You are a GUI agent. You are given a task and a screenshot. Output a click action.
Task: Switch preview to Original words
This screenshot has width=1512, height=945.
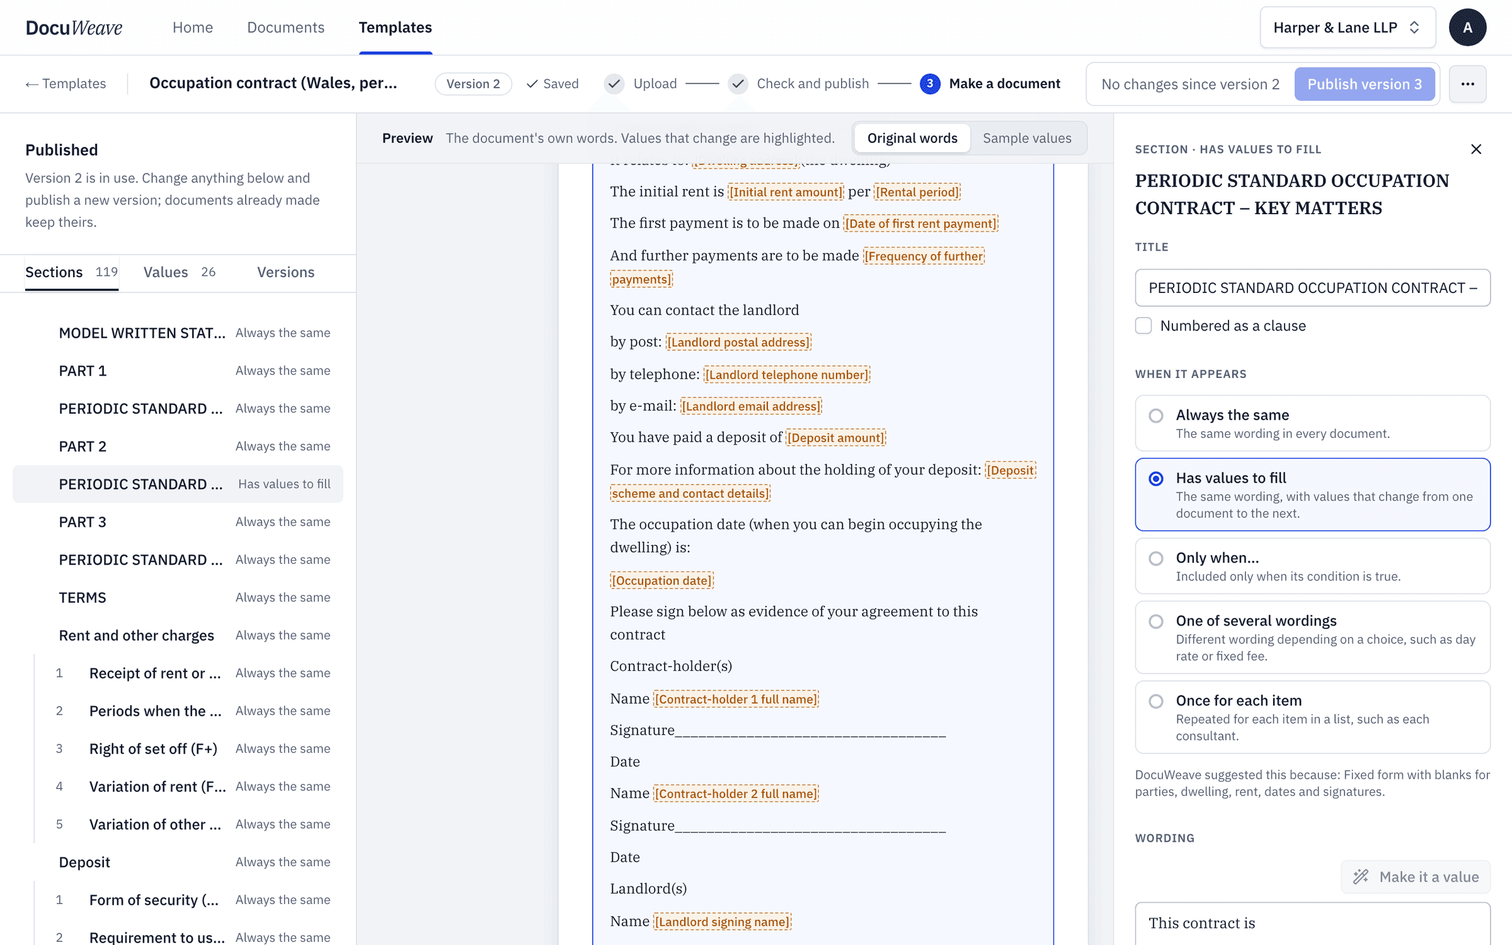point(912,138)
